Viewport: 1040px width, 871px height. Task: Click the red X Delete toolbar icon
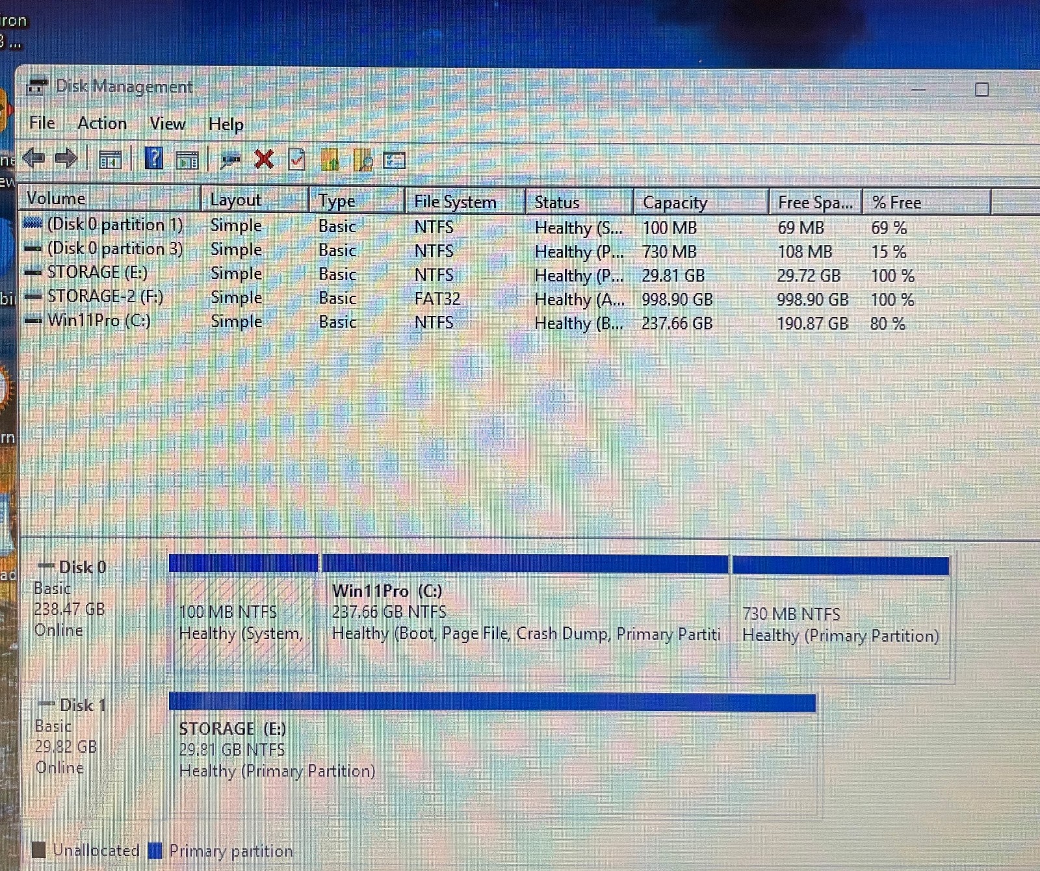point(264,159)
